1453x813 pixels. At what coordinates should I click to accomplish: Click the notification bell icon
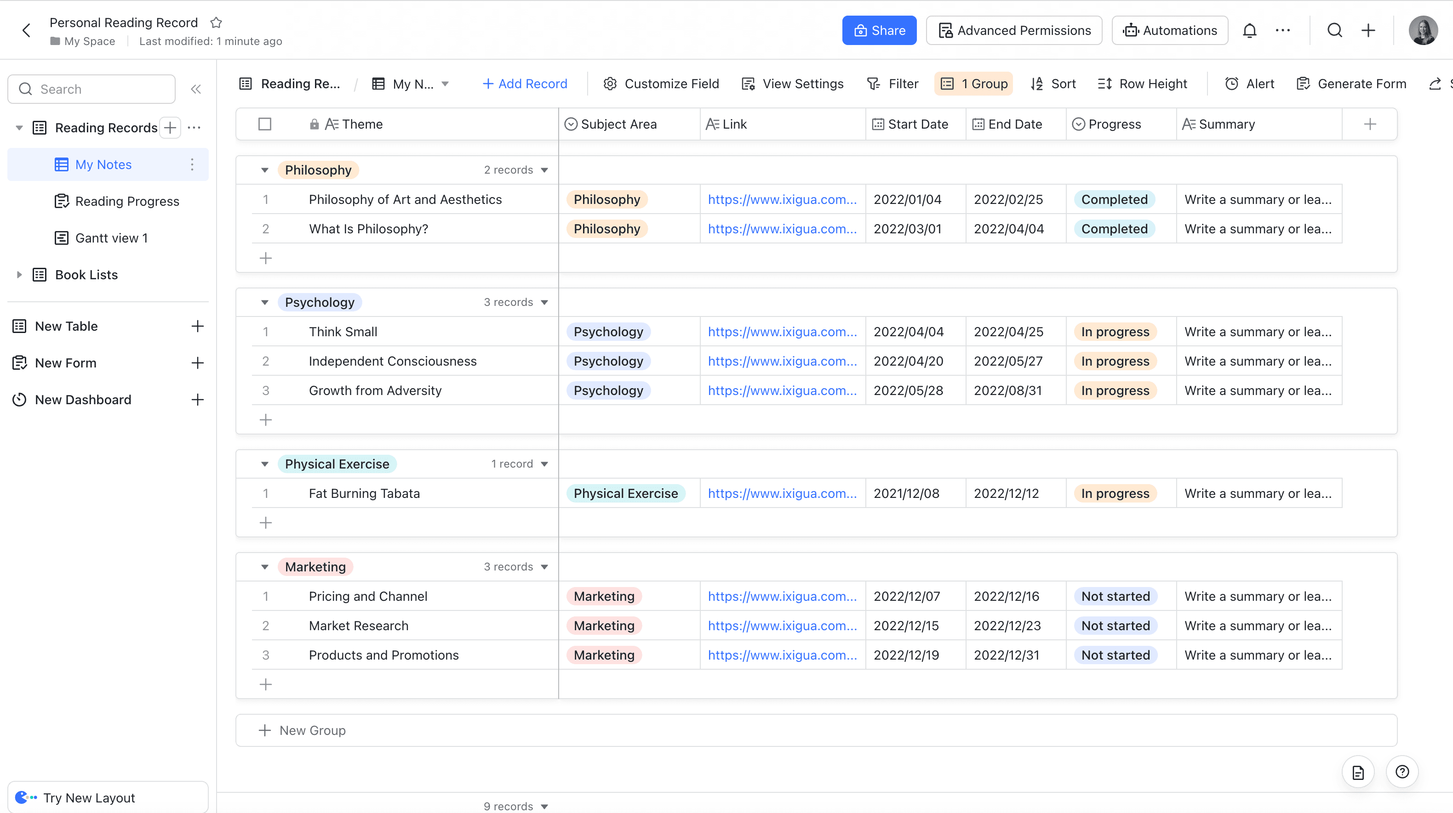1249,30
